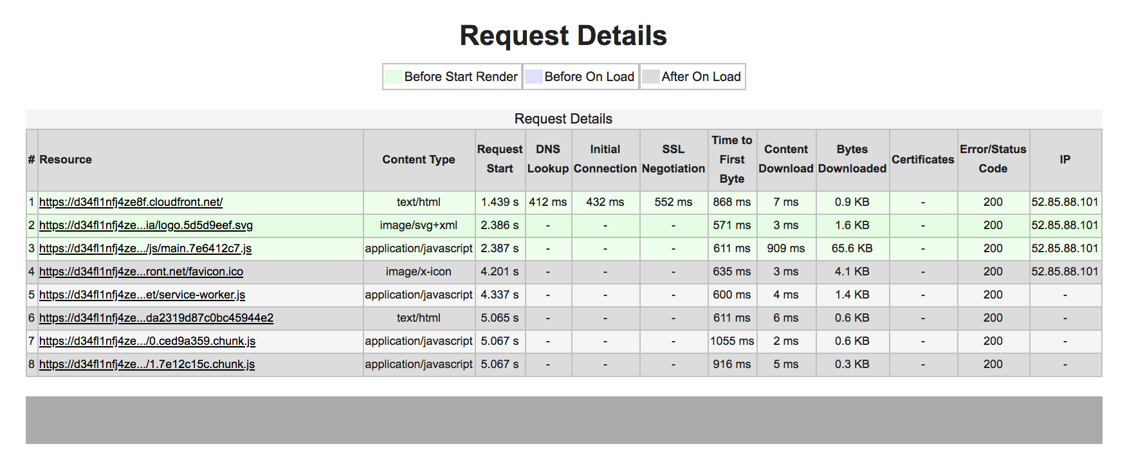Open the logo.5d5d9eef.svg resource link
The width and height of the screenshot is (1127, 453).
145,225
